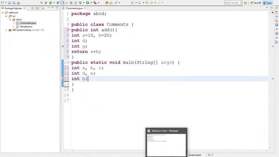The width and height of the screenshot is (279, 157).
Task: Click the Save toolbar icon
Action: click(10, 3)
